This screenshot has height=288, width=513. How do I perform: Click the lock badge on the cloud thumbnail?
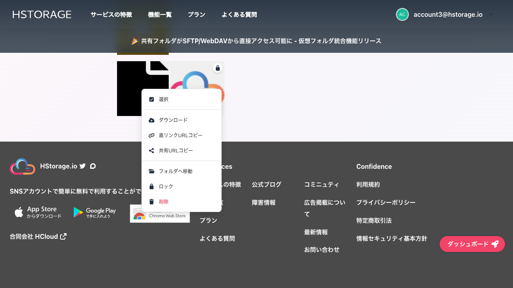(x=218, y=68)
